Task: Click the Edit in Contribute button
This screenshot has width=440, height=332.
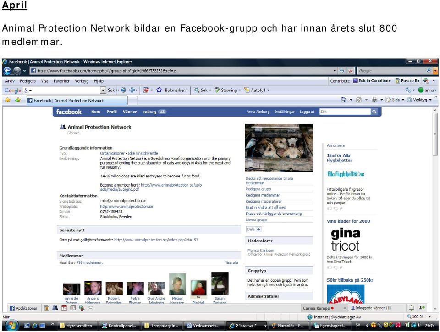Action: point(372,80)
